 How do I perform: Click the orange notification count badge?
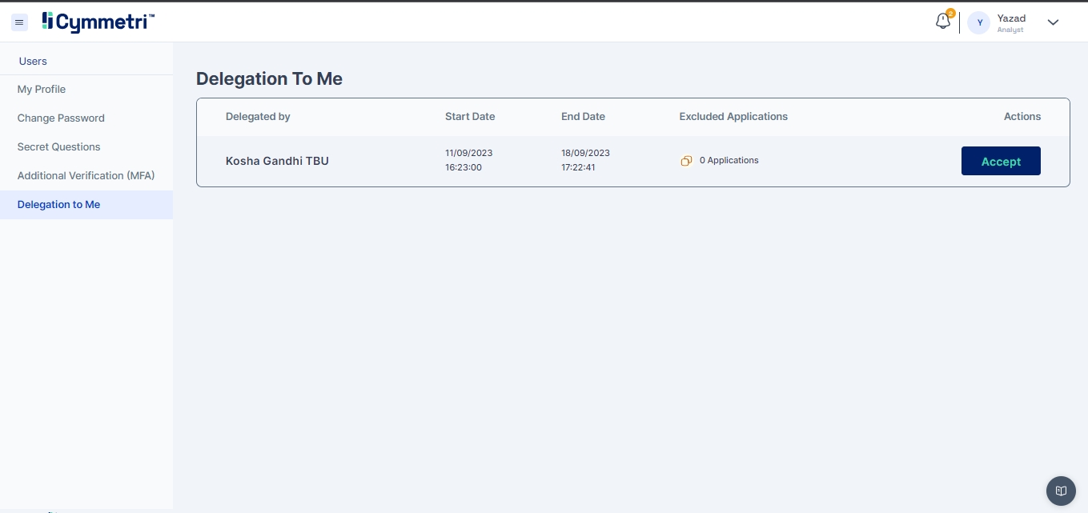(x=950, y=13)
